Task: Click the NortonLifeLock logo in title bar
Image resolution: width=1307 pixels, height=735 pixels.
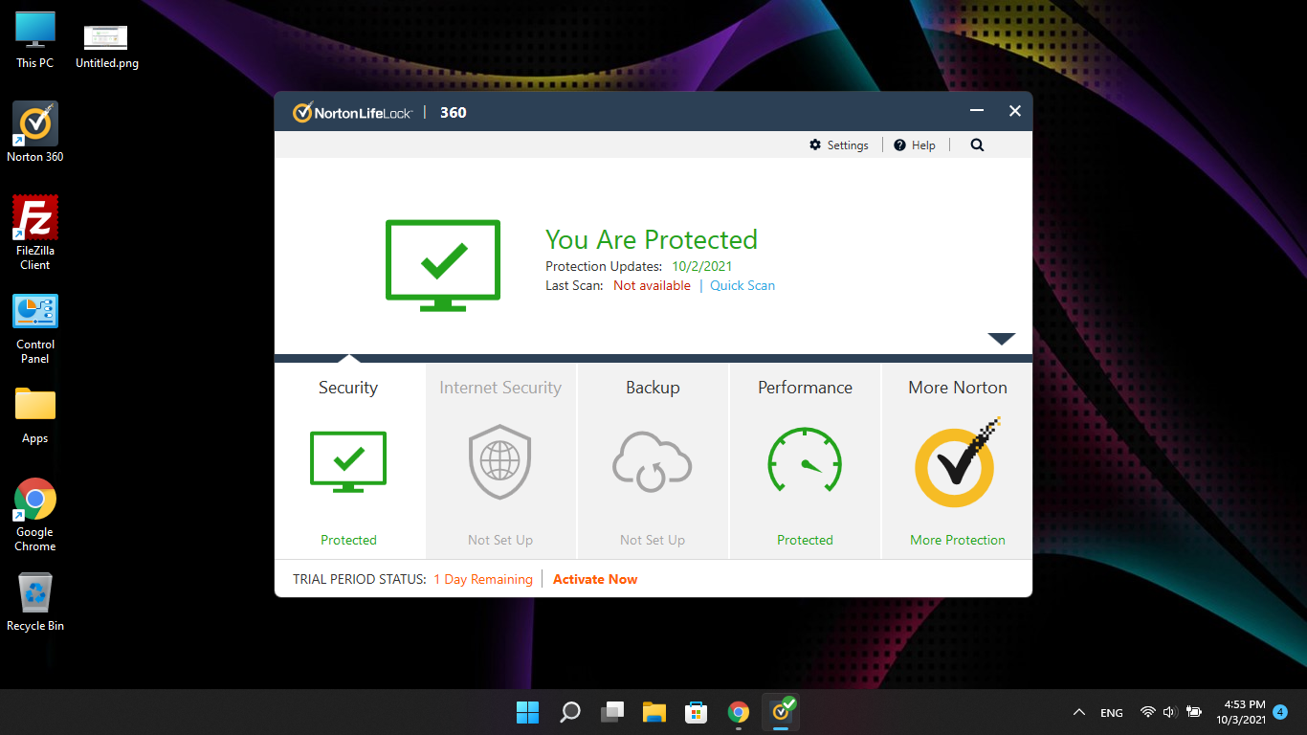Action: [353, 112]
